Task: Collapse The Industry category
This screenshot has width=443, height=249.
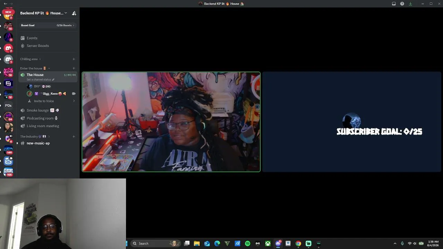Action: [x=35, y=137]
